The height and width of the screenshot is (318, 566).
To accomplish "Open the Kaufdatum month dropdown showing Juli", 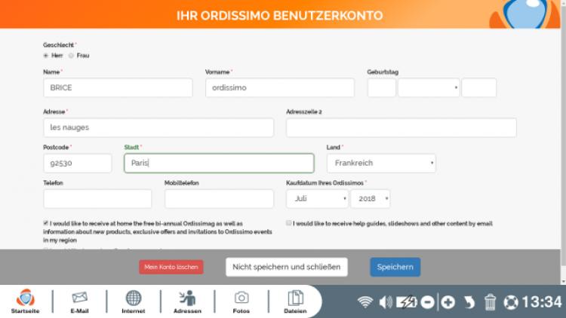I will pyautogui.click(x=317, y=199).
